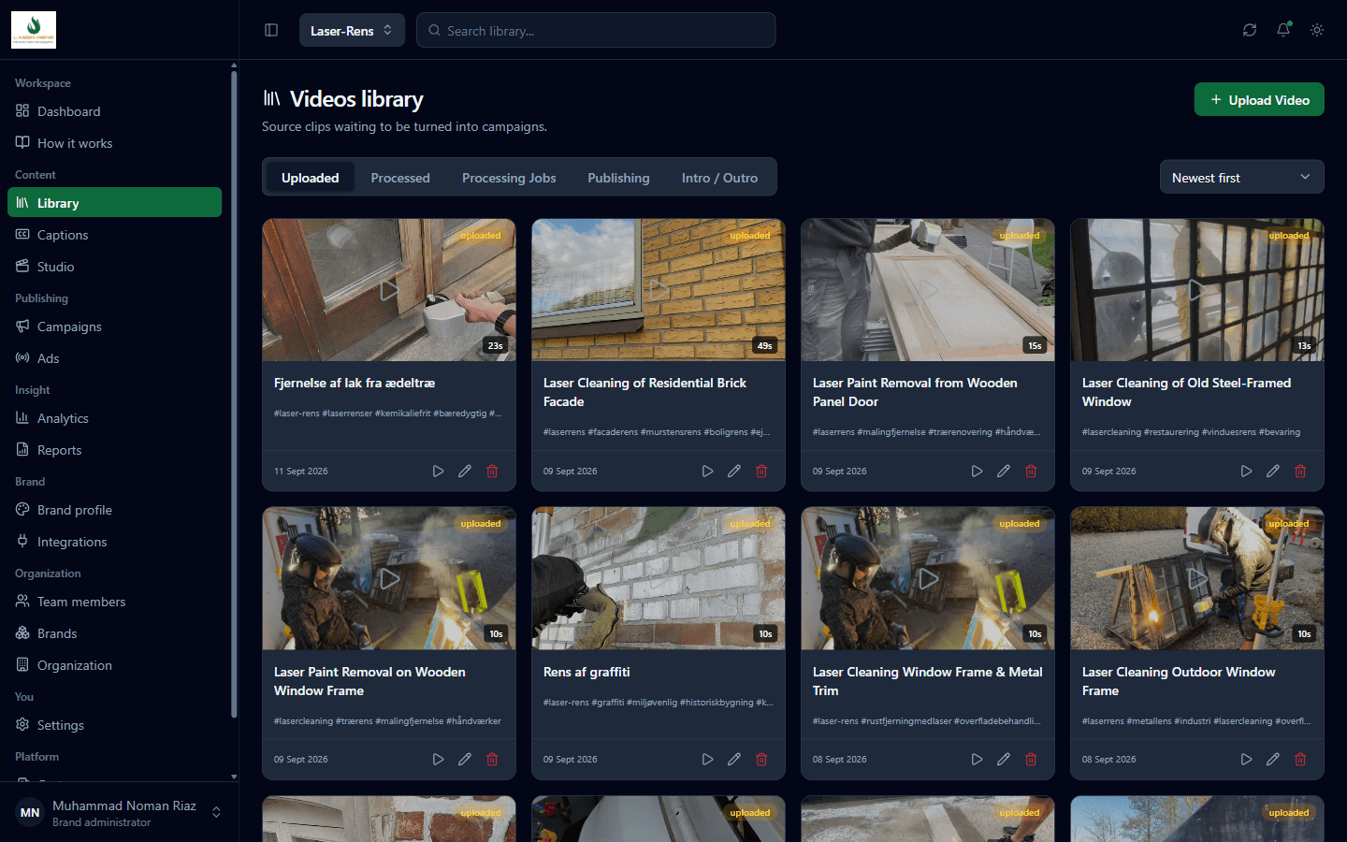Toggle the light/dark theme sun icon
Image resolution: width=1347 pixels, height=842 pixels.
point(1317,30)
